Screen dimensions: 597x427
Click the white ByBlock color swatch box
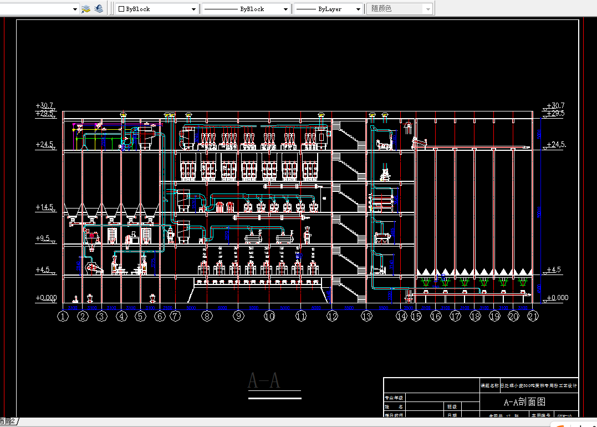121,9
